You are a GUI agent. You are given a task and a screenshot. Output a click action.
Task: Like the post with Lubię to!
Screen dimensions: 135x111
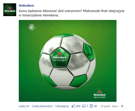(x=24, y=106)
